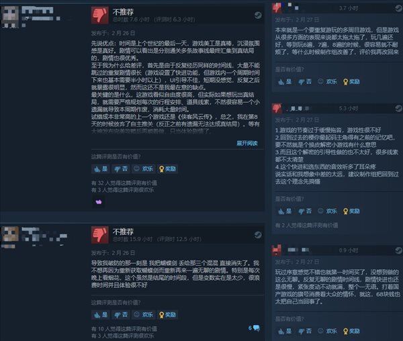This screenshot has height=341, width=403.
Task: Open the 6 comments bubble icon
Action: 254,328
